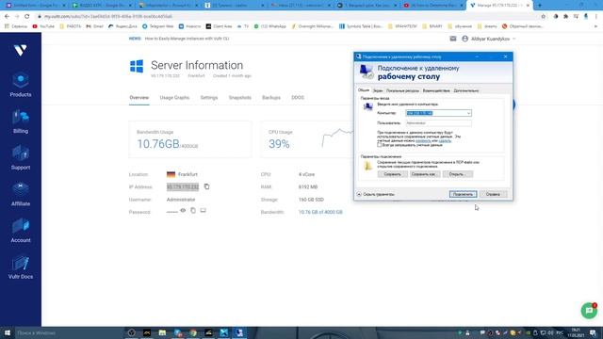Open Billing in Vultr sidebar
603x339 pixels.
(x=21, y=121)
